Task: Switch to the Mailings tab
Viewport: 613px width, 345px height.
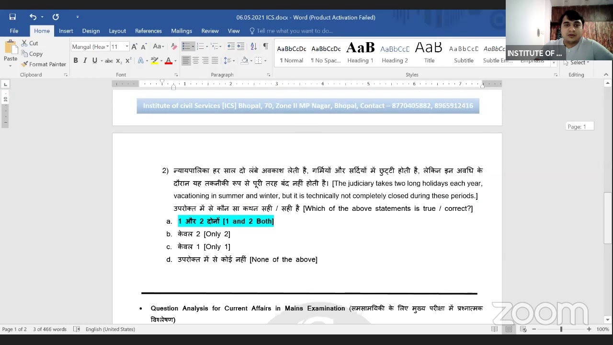Action: click(182, 31)
